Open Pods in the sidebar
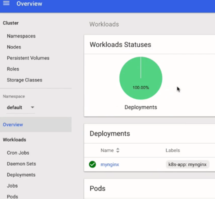This screenshot has width=215, height=199. click(12, 196)
